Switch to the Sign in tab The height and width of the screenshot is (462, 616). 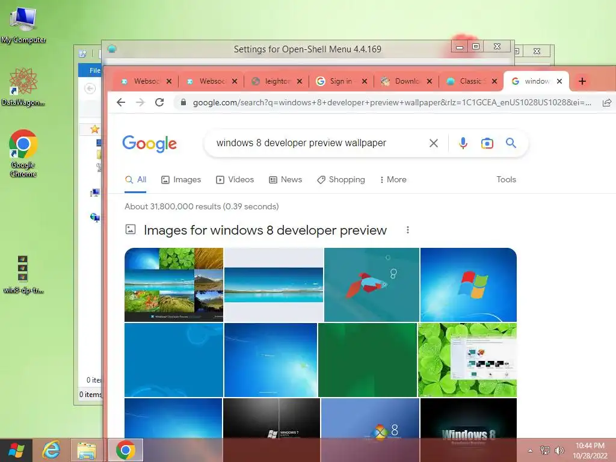click(x=340, y=81)
